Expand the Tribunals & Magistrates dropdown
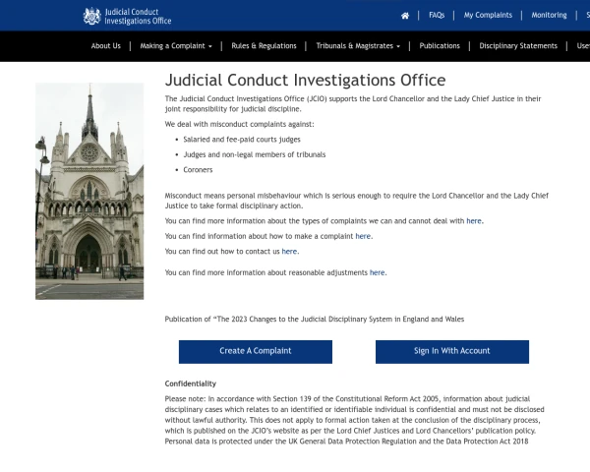 (358, 46)
